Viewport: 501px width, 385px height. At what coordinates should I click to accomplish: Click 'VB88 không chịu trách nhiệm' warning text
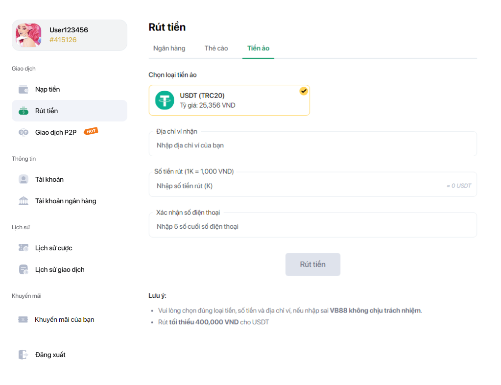(375, 311)
